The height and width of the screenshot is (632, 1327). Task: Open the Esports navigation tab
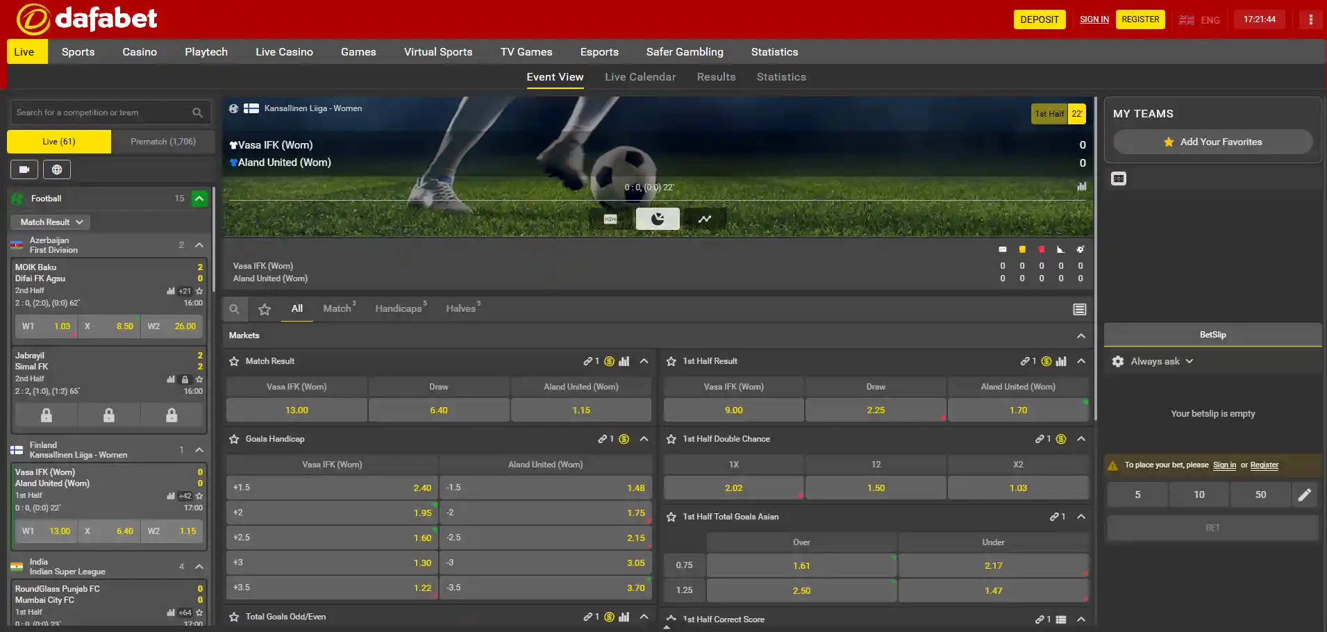(599, 52)
